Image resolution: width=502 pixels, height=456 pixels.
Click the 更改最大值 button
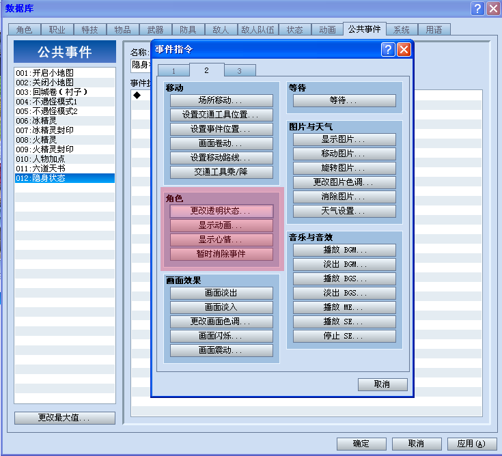[65, 418]
